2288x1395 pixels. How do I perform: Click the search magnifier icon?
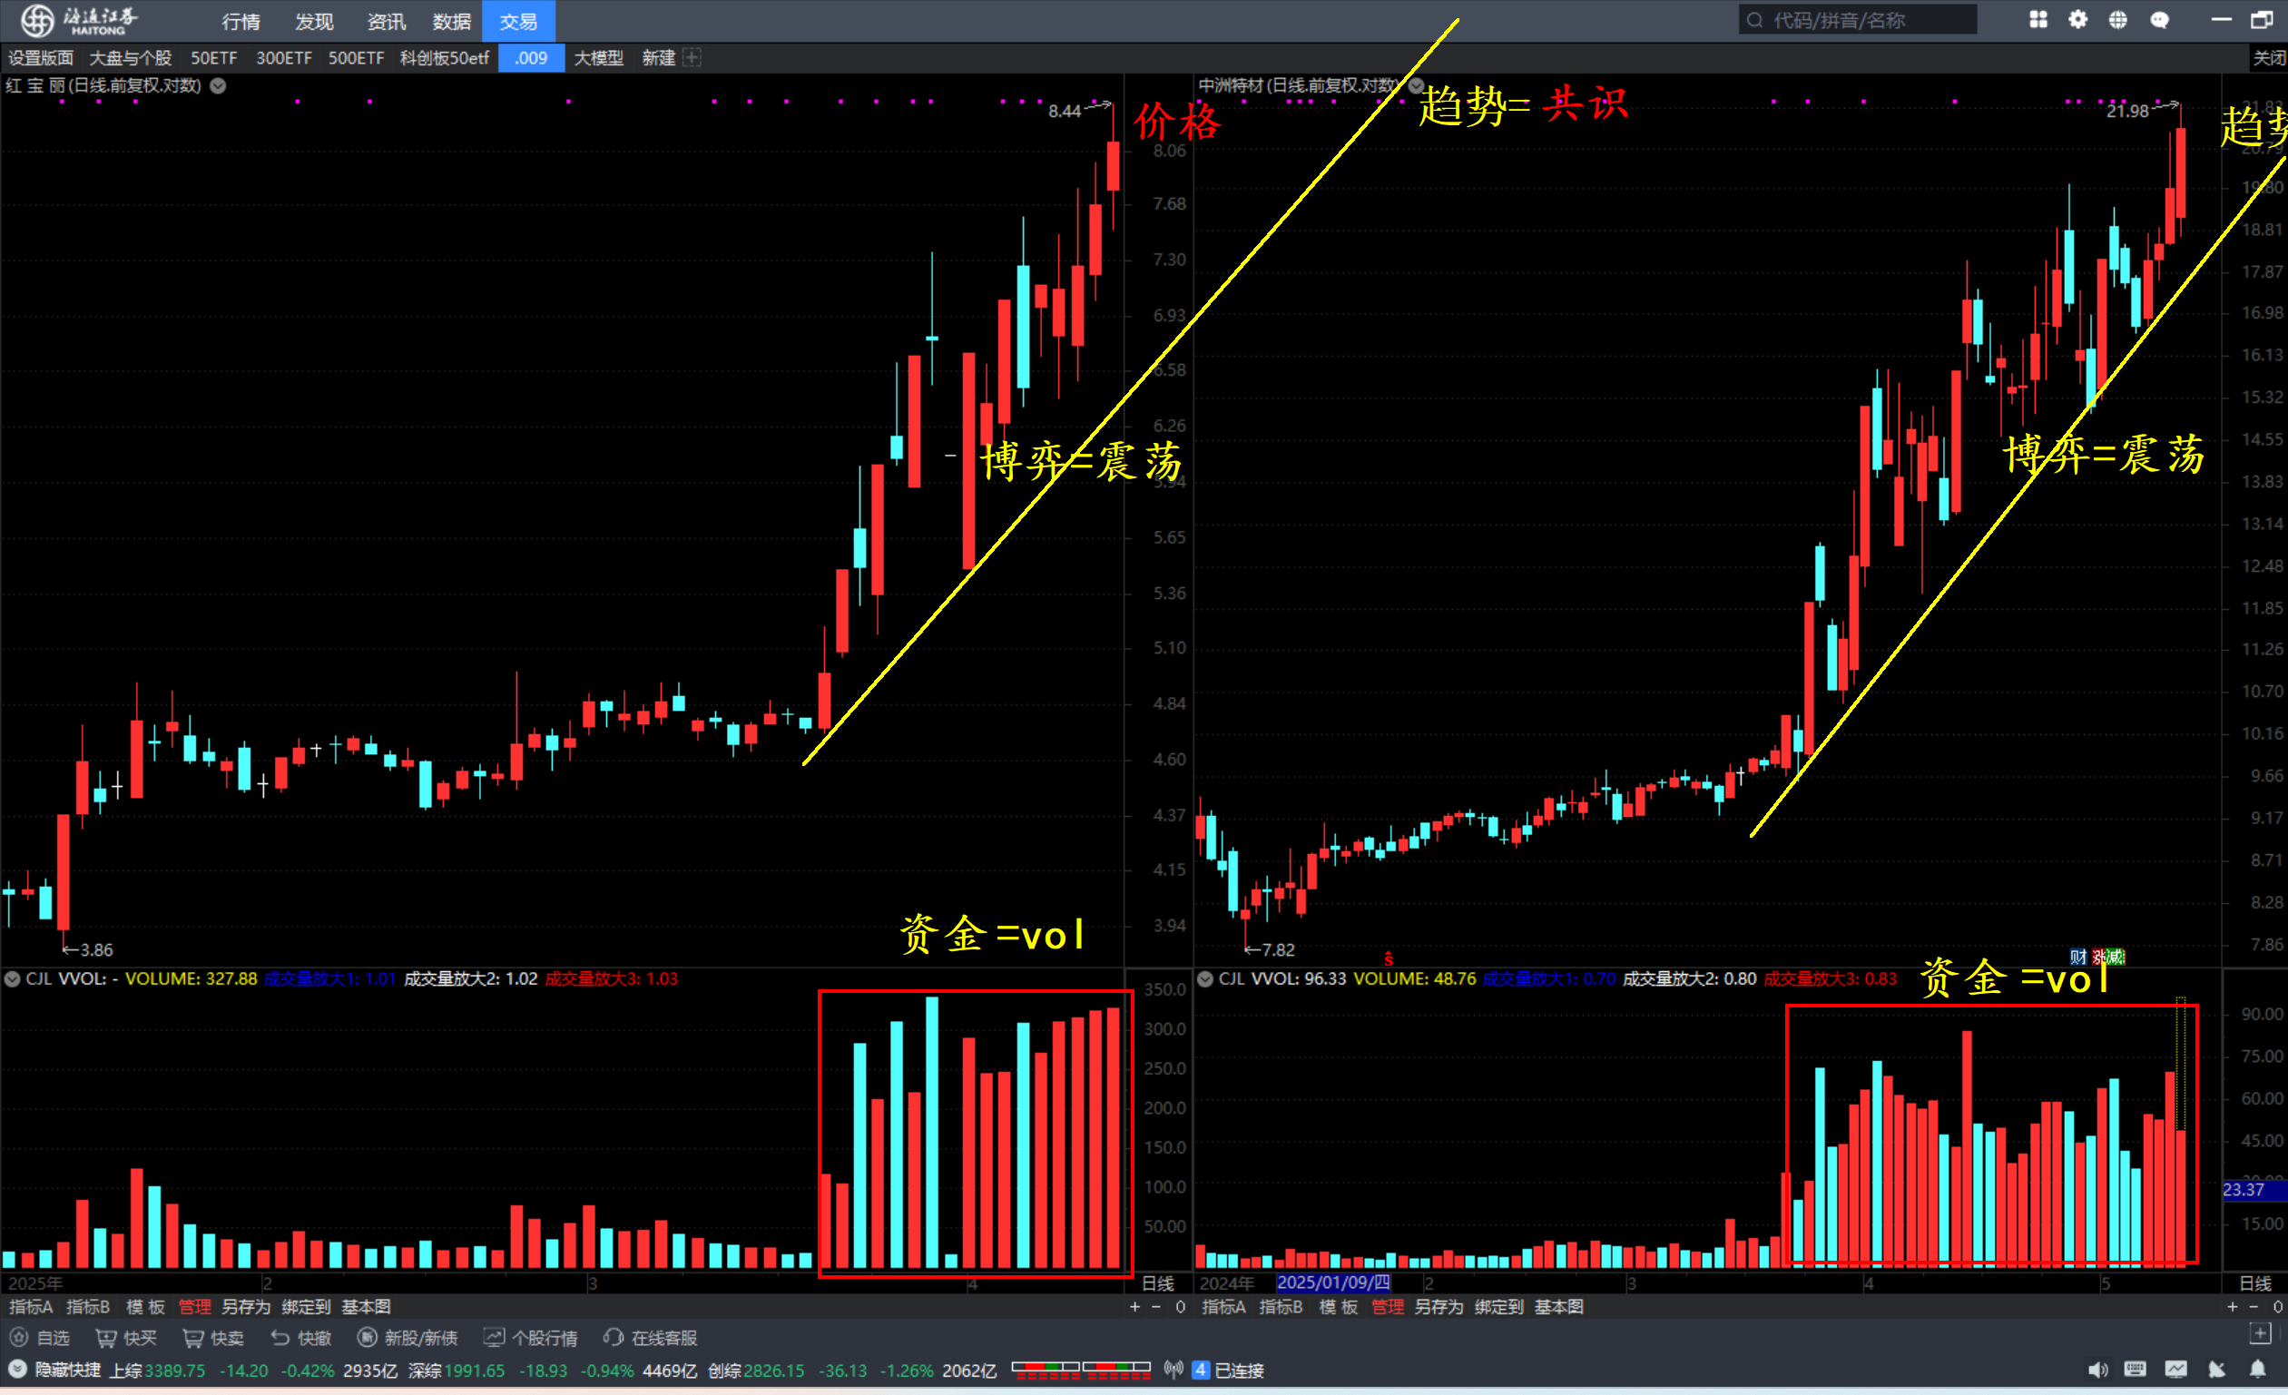coord(1754,19)
